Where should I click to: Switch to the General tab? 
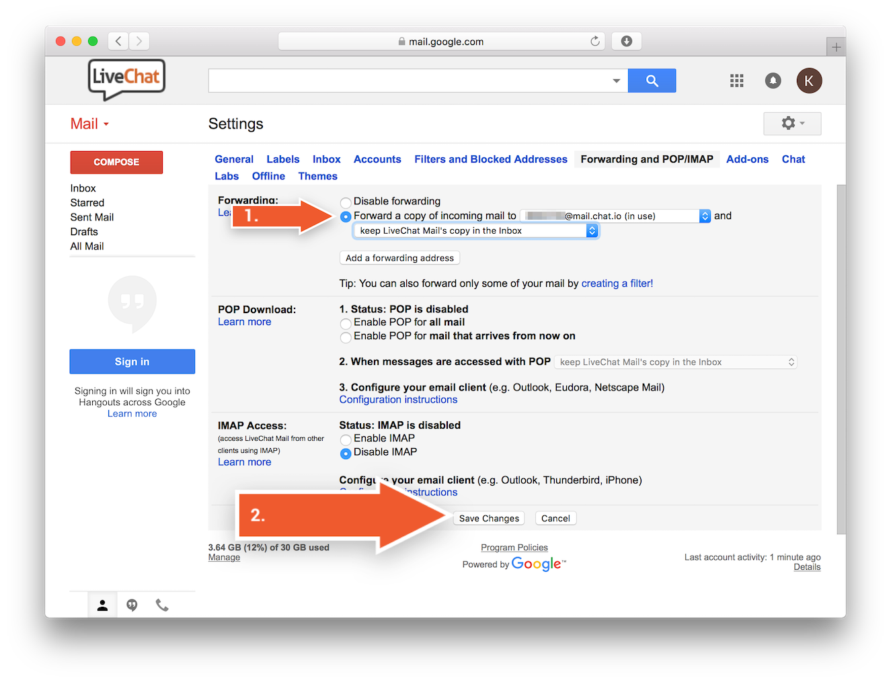click(234, 159)
